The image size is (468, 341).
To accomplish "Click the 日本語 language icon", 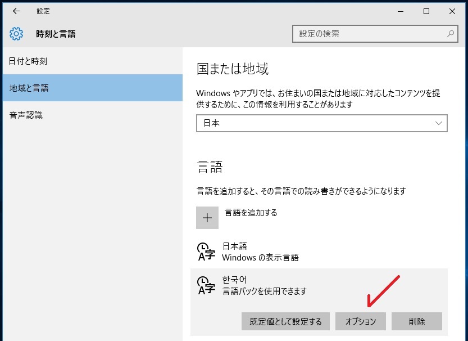I will pyautogui.click(x=206, y=252).
